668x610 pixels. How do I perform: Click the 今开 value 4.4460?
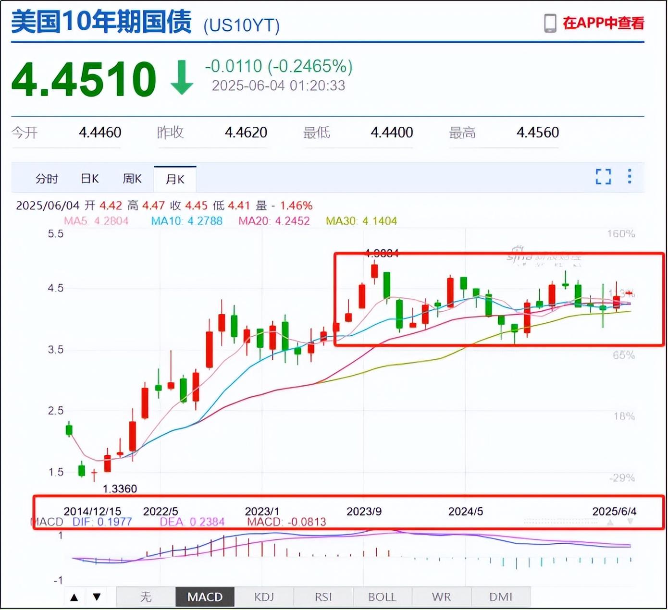tap(100, 133)
